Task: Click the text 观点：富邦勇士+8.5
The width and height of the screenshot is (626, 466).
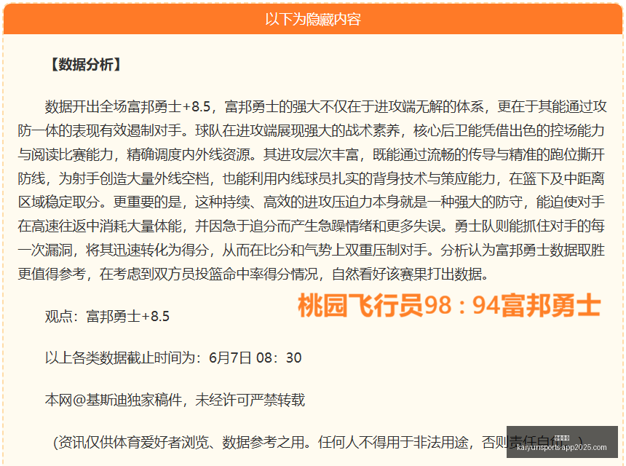Action: pos(107,316)
